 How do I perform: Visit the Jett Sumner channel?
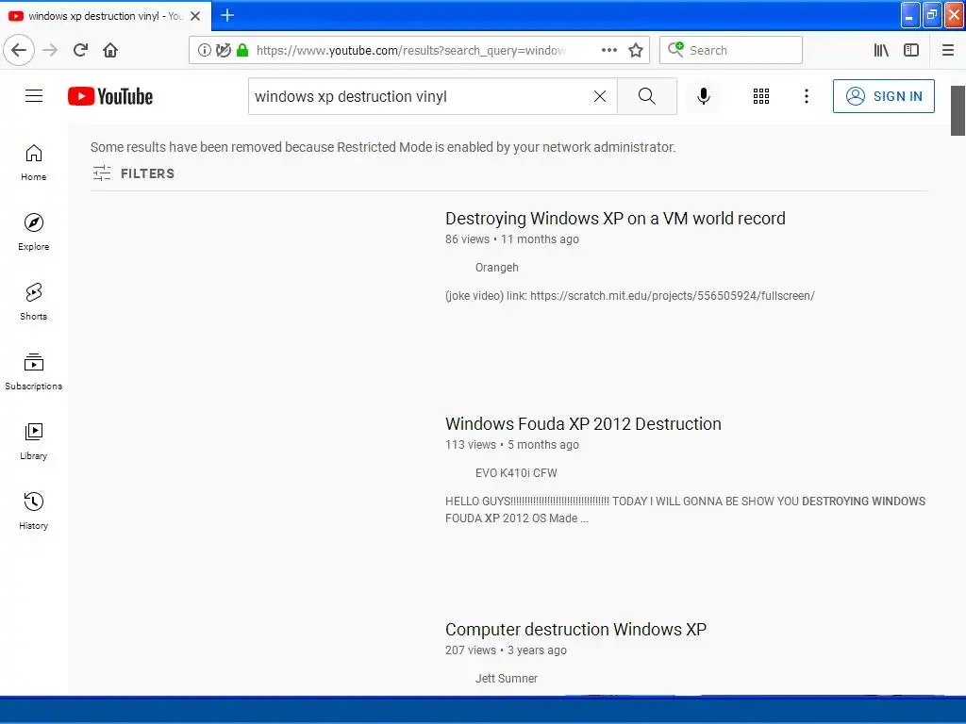click(x=506, y=679)
